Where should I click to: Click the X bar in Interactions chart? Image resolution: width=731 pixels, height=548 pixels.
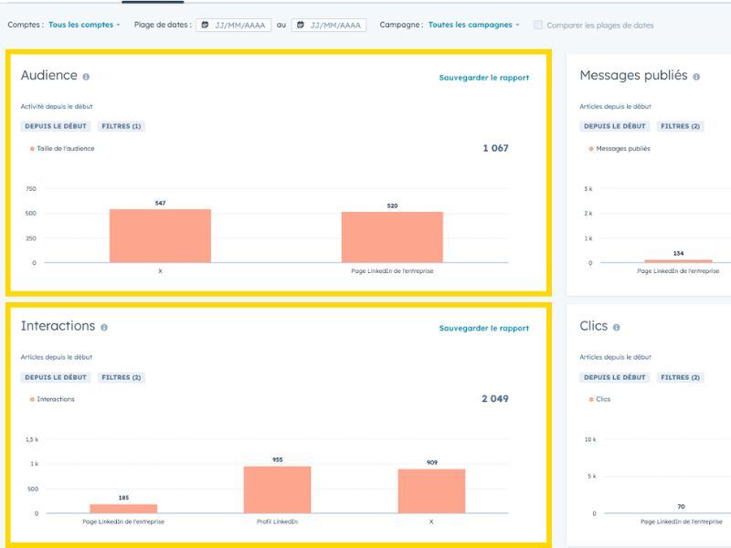[431, 491]
